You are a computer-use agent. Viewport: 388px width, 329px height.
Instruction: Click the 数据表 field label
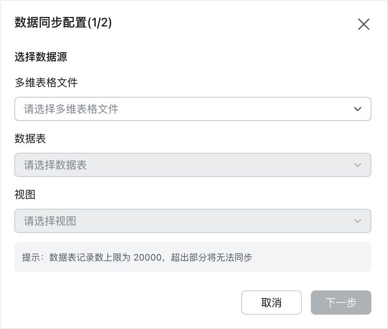(x=30, y=138)
